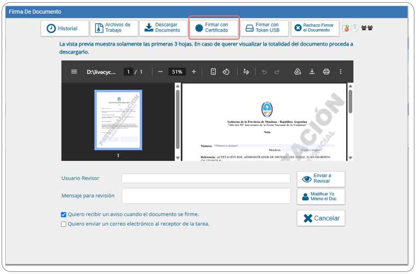Print the PDF with printer icon
This screenshot has height=274, width=416.
(x=327, y=71)
